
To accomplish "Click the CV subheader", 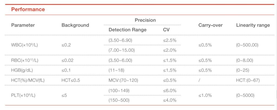I will (x=166, y=30).
